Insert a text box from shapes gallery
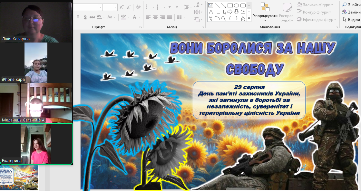 coord(210,5)
